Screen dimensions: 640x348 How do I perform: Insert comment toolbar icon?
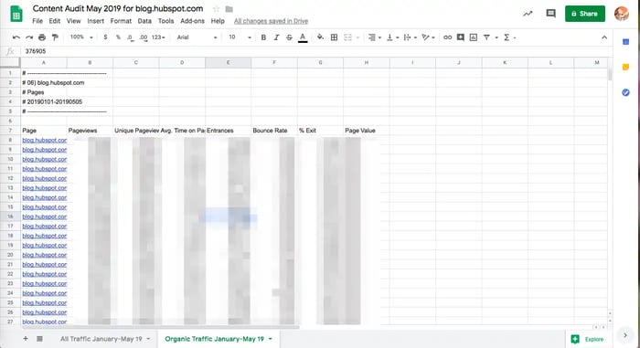(x=461, y=37)
